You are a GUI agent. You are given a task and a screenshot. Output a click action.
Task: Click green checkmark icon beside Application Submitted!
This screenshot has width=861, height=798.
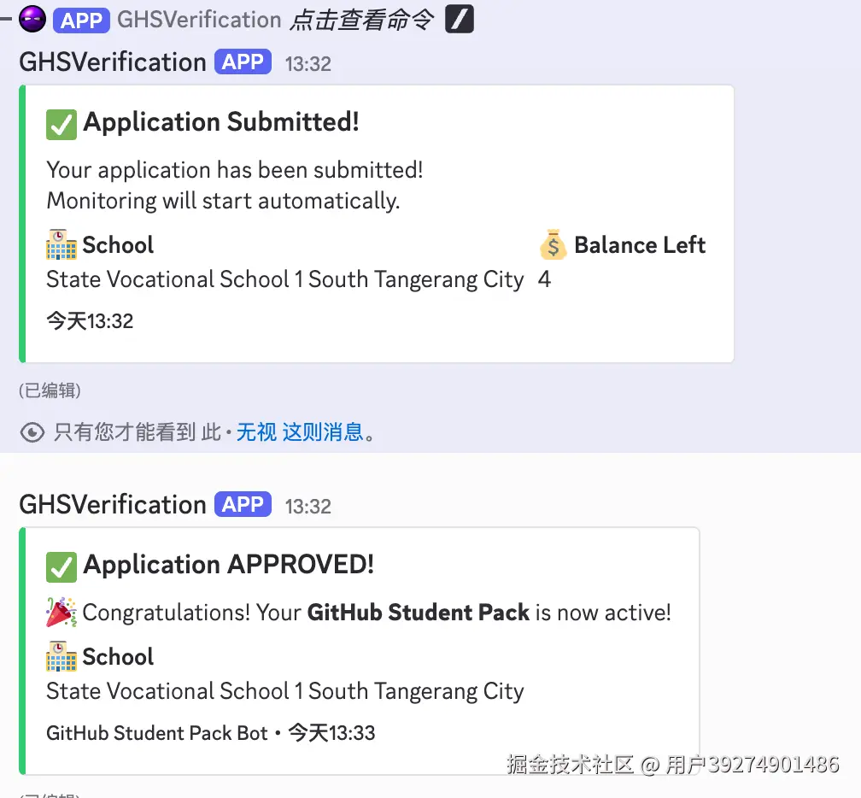point(61,124)
